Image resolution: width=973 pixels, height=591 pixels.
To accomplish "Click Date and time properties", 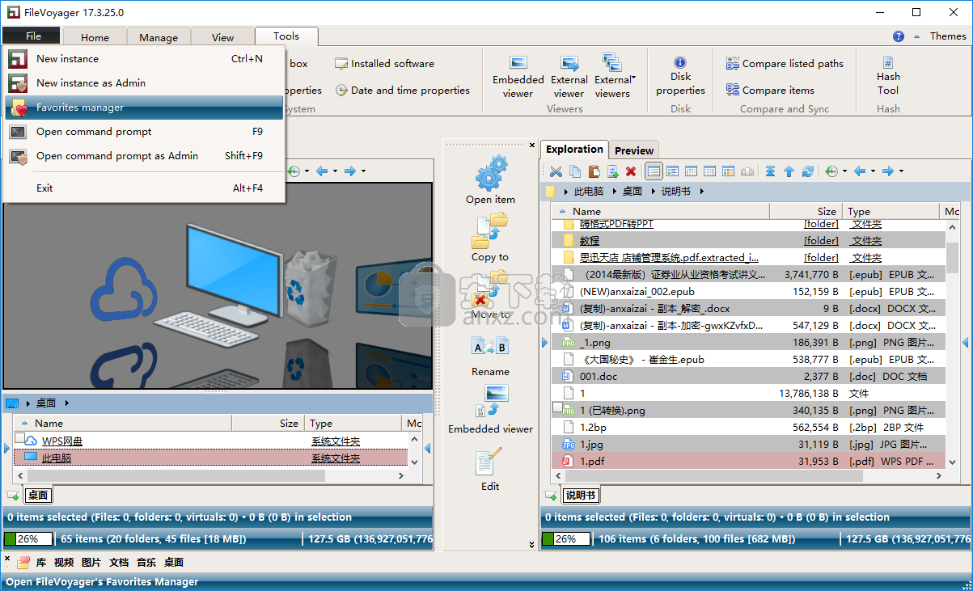I will coord(403,91).
